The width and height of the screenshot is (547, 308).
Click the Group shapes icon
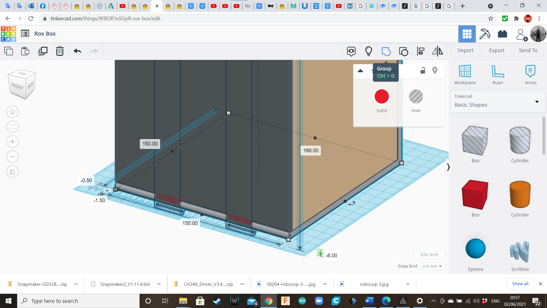[x=386, y=51]
